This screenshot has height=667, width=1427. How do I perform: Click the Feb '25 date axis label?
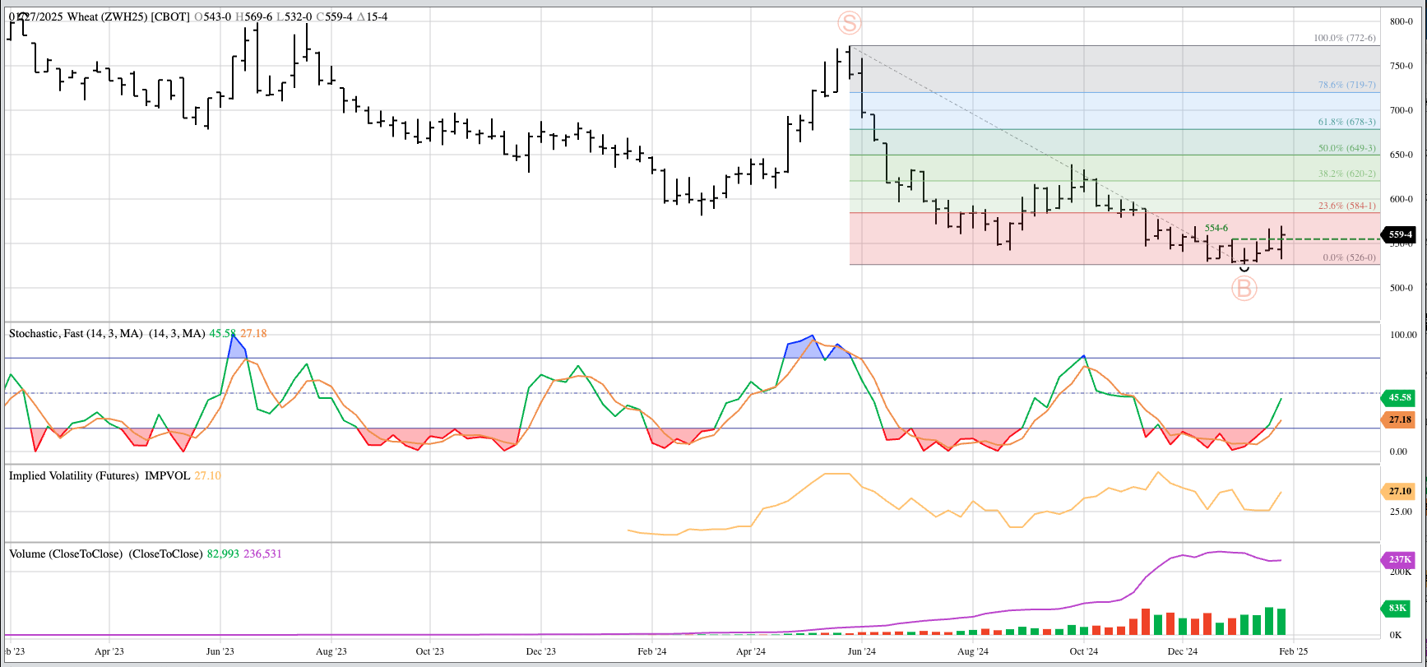pyautogui.click(x=1293, y=651)
